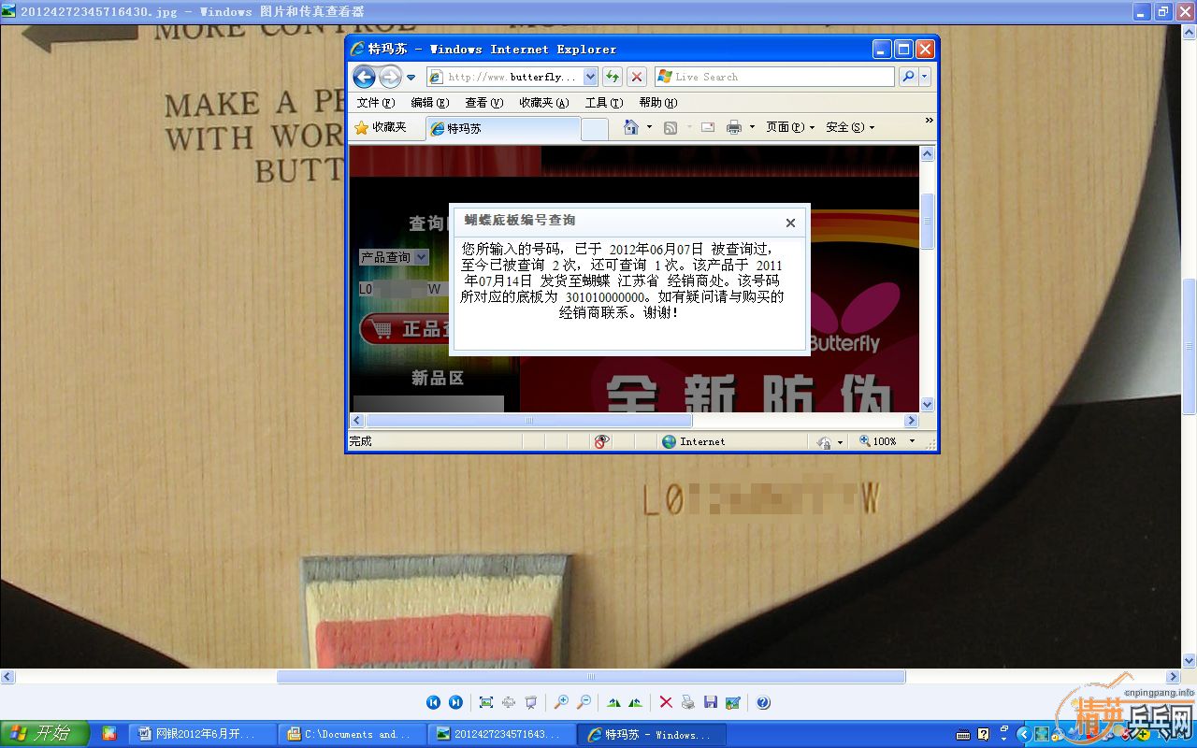Image resolution: width=1197 pixels, height=748 pixels.
Task: Open the 100% zoom level dropdown
Action: [912, 441]
